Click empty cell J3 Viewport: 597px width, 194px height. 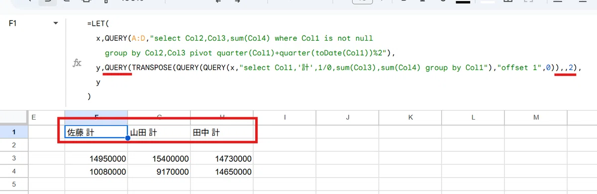point(347,158)
